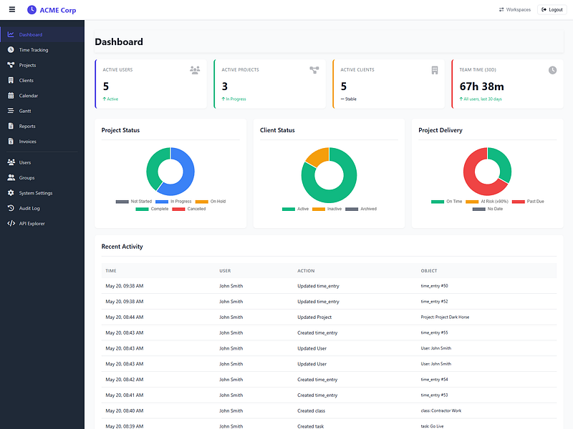The width and height of the screenshot is (573, 429).
Task: Open the API Explorer code icon
Action: (11, 224)
